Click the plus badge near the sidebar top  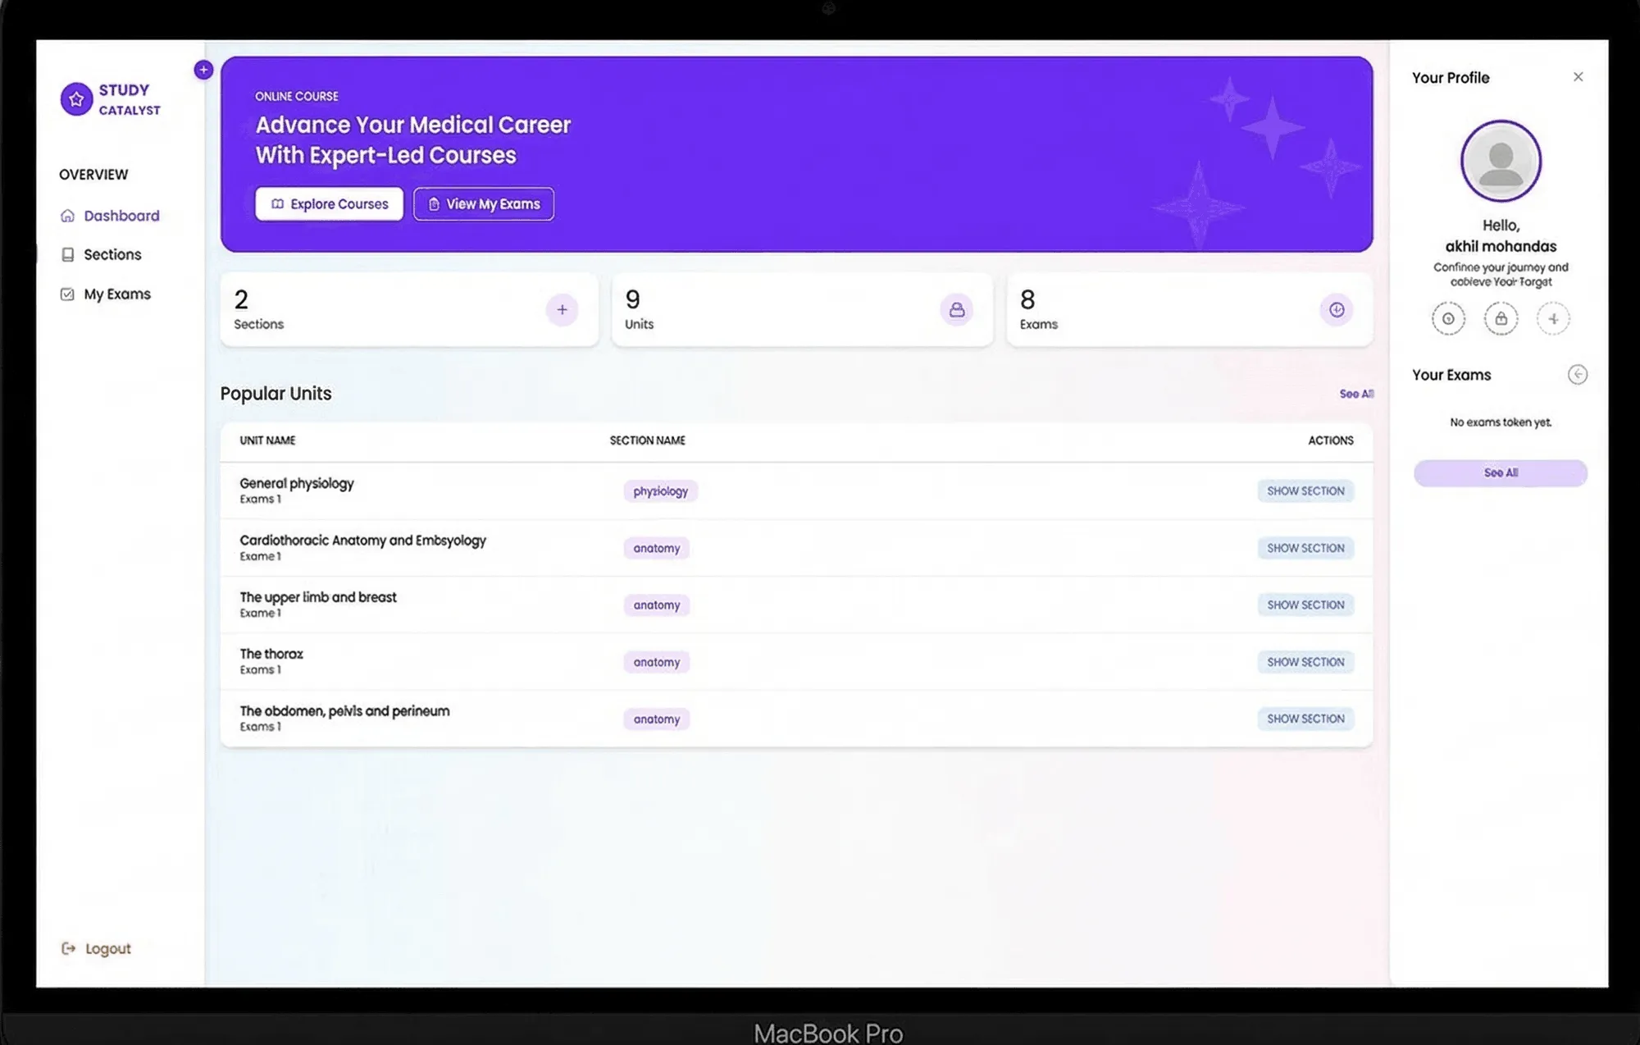(203, 70)
